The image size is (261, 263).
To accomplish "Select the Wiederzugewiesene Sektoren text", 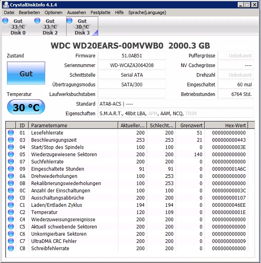I will pos(64,154).
